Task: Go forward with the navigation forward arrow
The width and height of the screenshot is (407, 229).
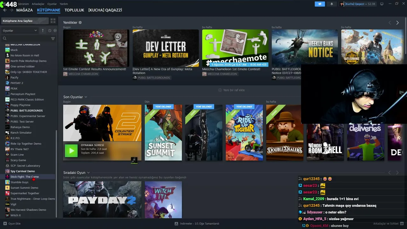Action: click(x=12, y=10)
